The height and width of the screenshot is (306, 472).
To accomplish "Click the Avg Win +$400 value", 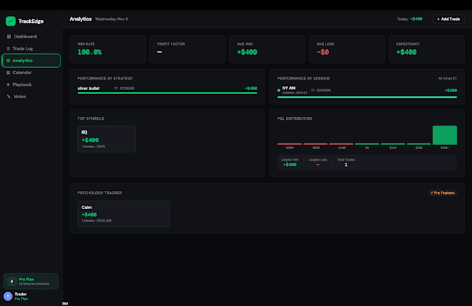I will coord(247,52).
